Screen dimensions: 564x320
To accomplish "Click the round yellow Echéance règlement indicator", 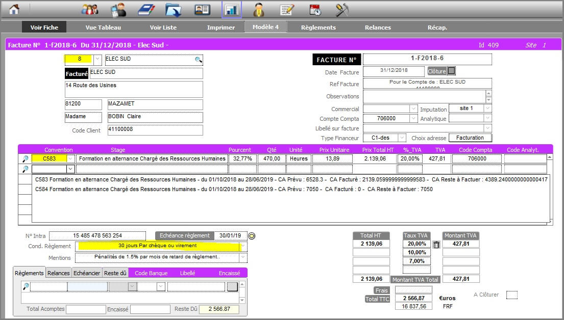I will click(x=252, y=235).
